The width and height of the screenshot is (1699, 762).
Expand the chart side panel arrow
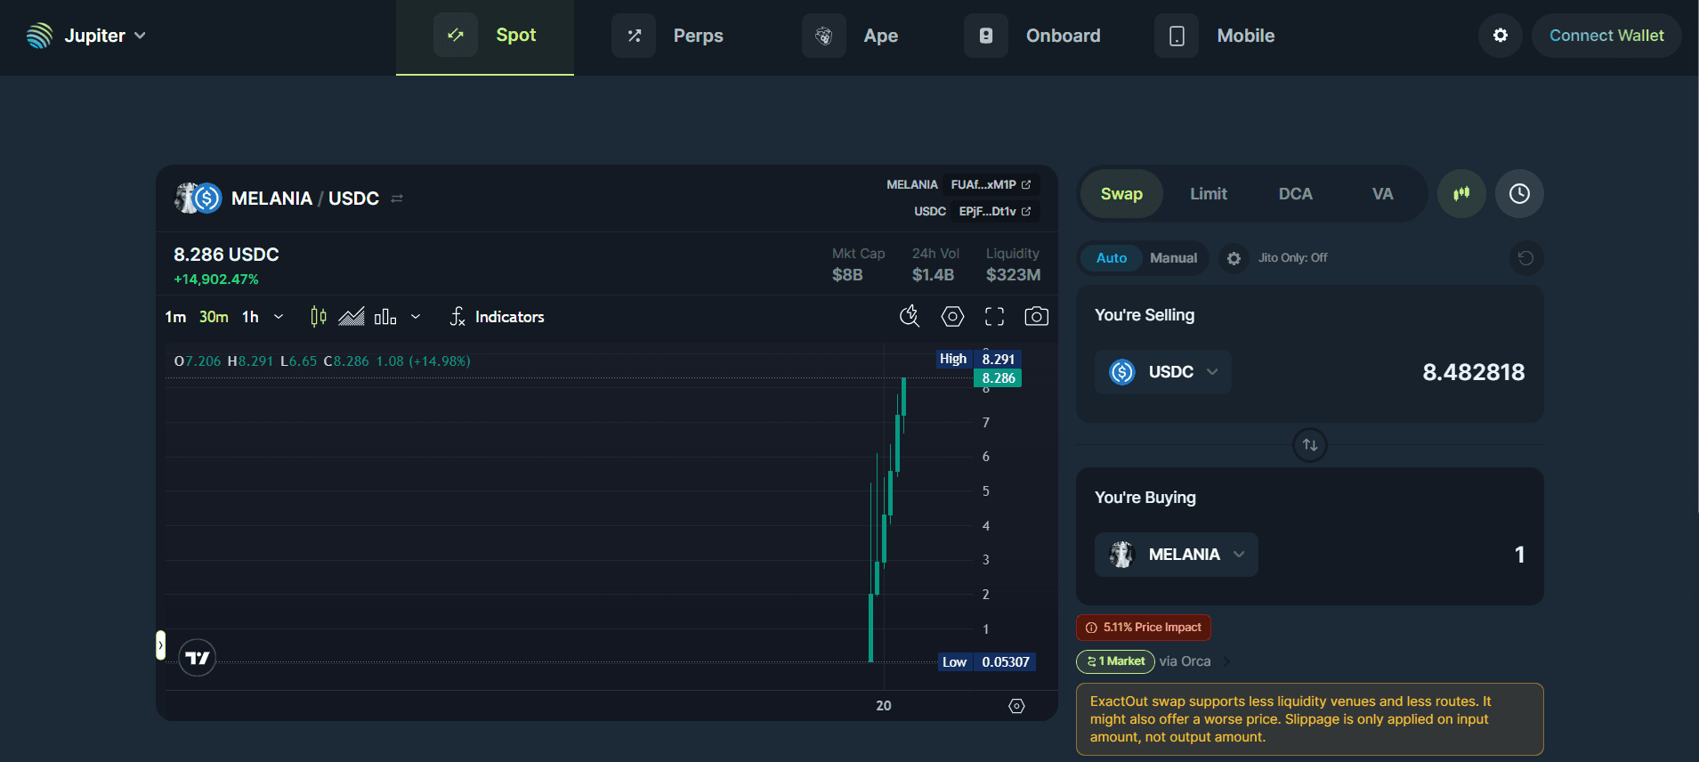tap(160, 645)
